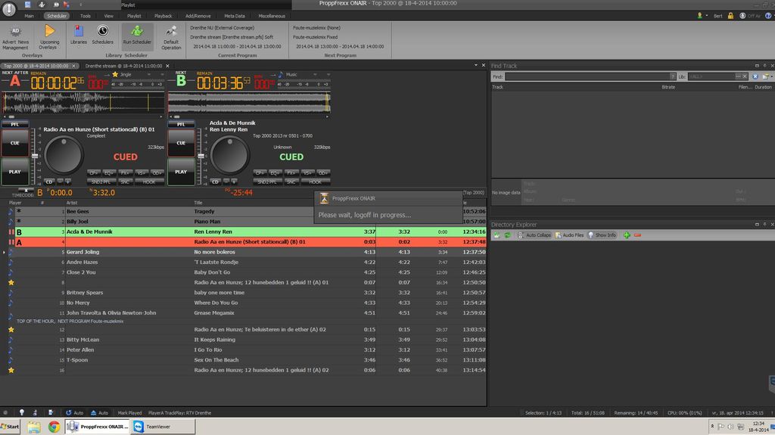Click the blue clear-search icon in Find Track
The width and height of the screenshot is (775, 435).
point(755,76)
